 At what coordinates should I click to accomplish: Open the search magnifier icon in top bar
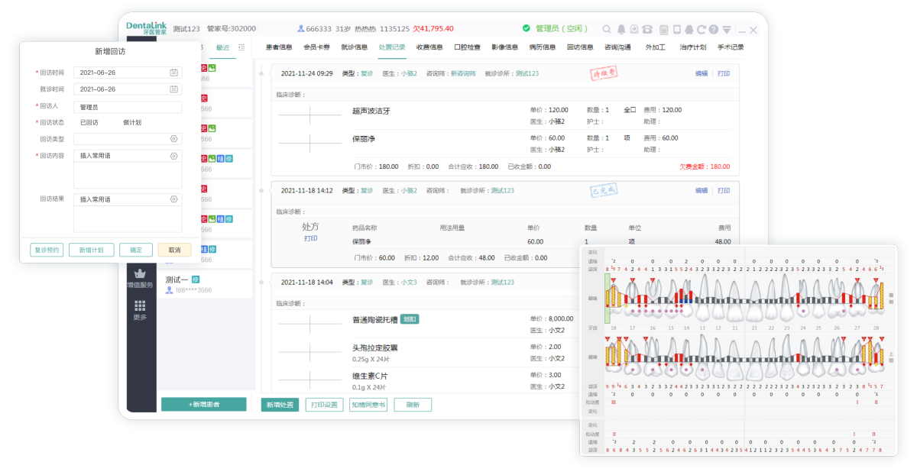click(607, 30)
